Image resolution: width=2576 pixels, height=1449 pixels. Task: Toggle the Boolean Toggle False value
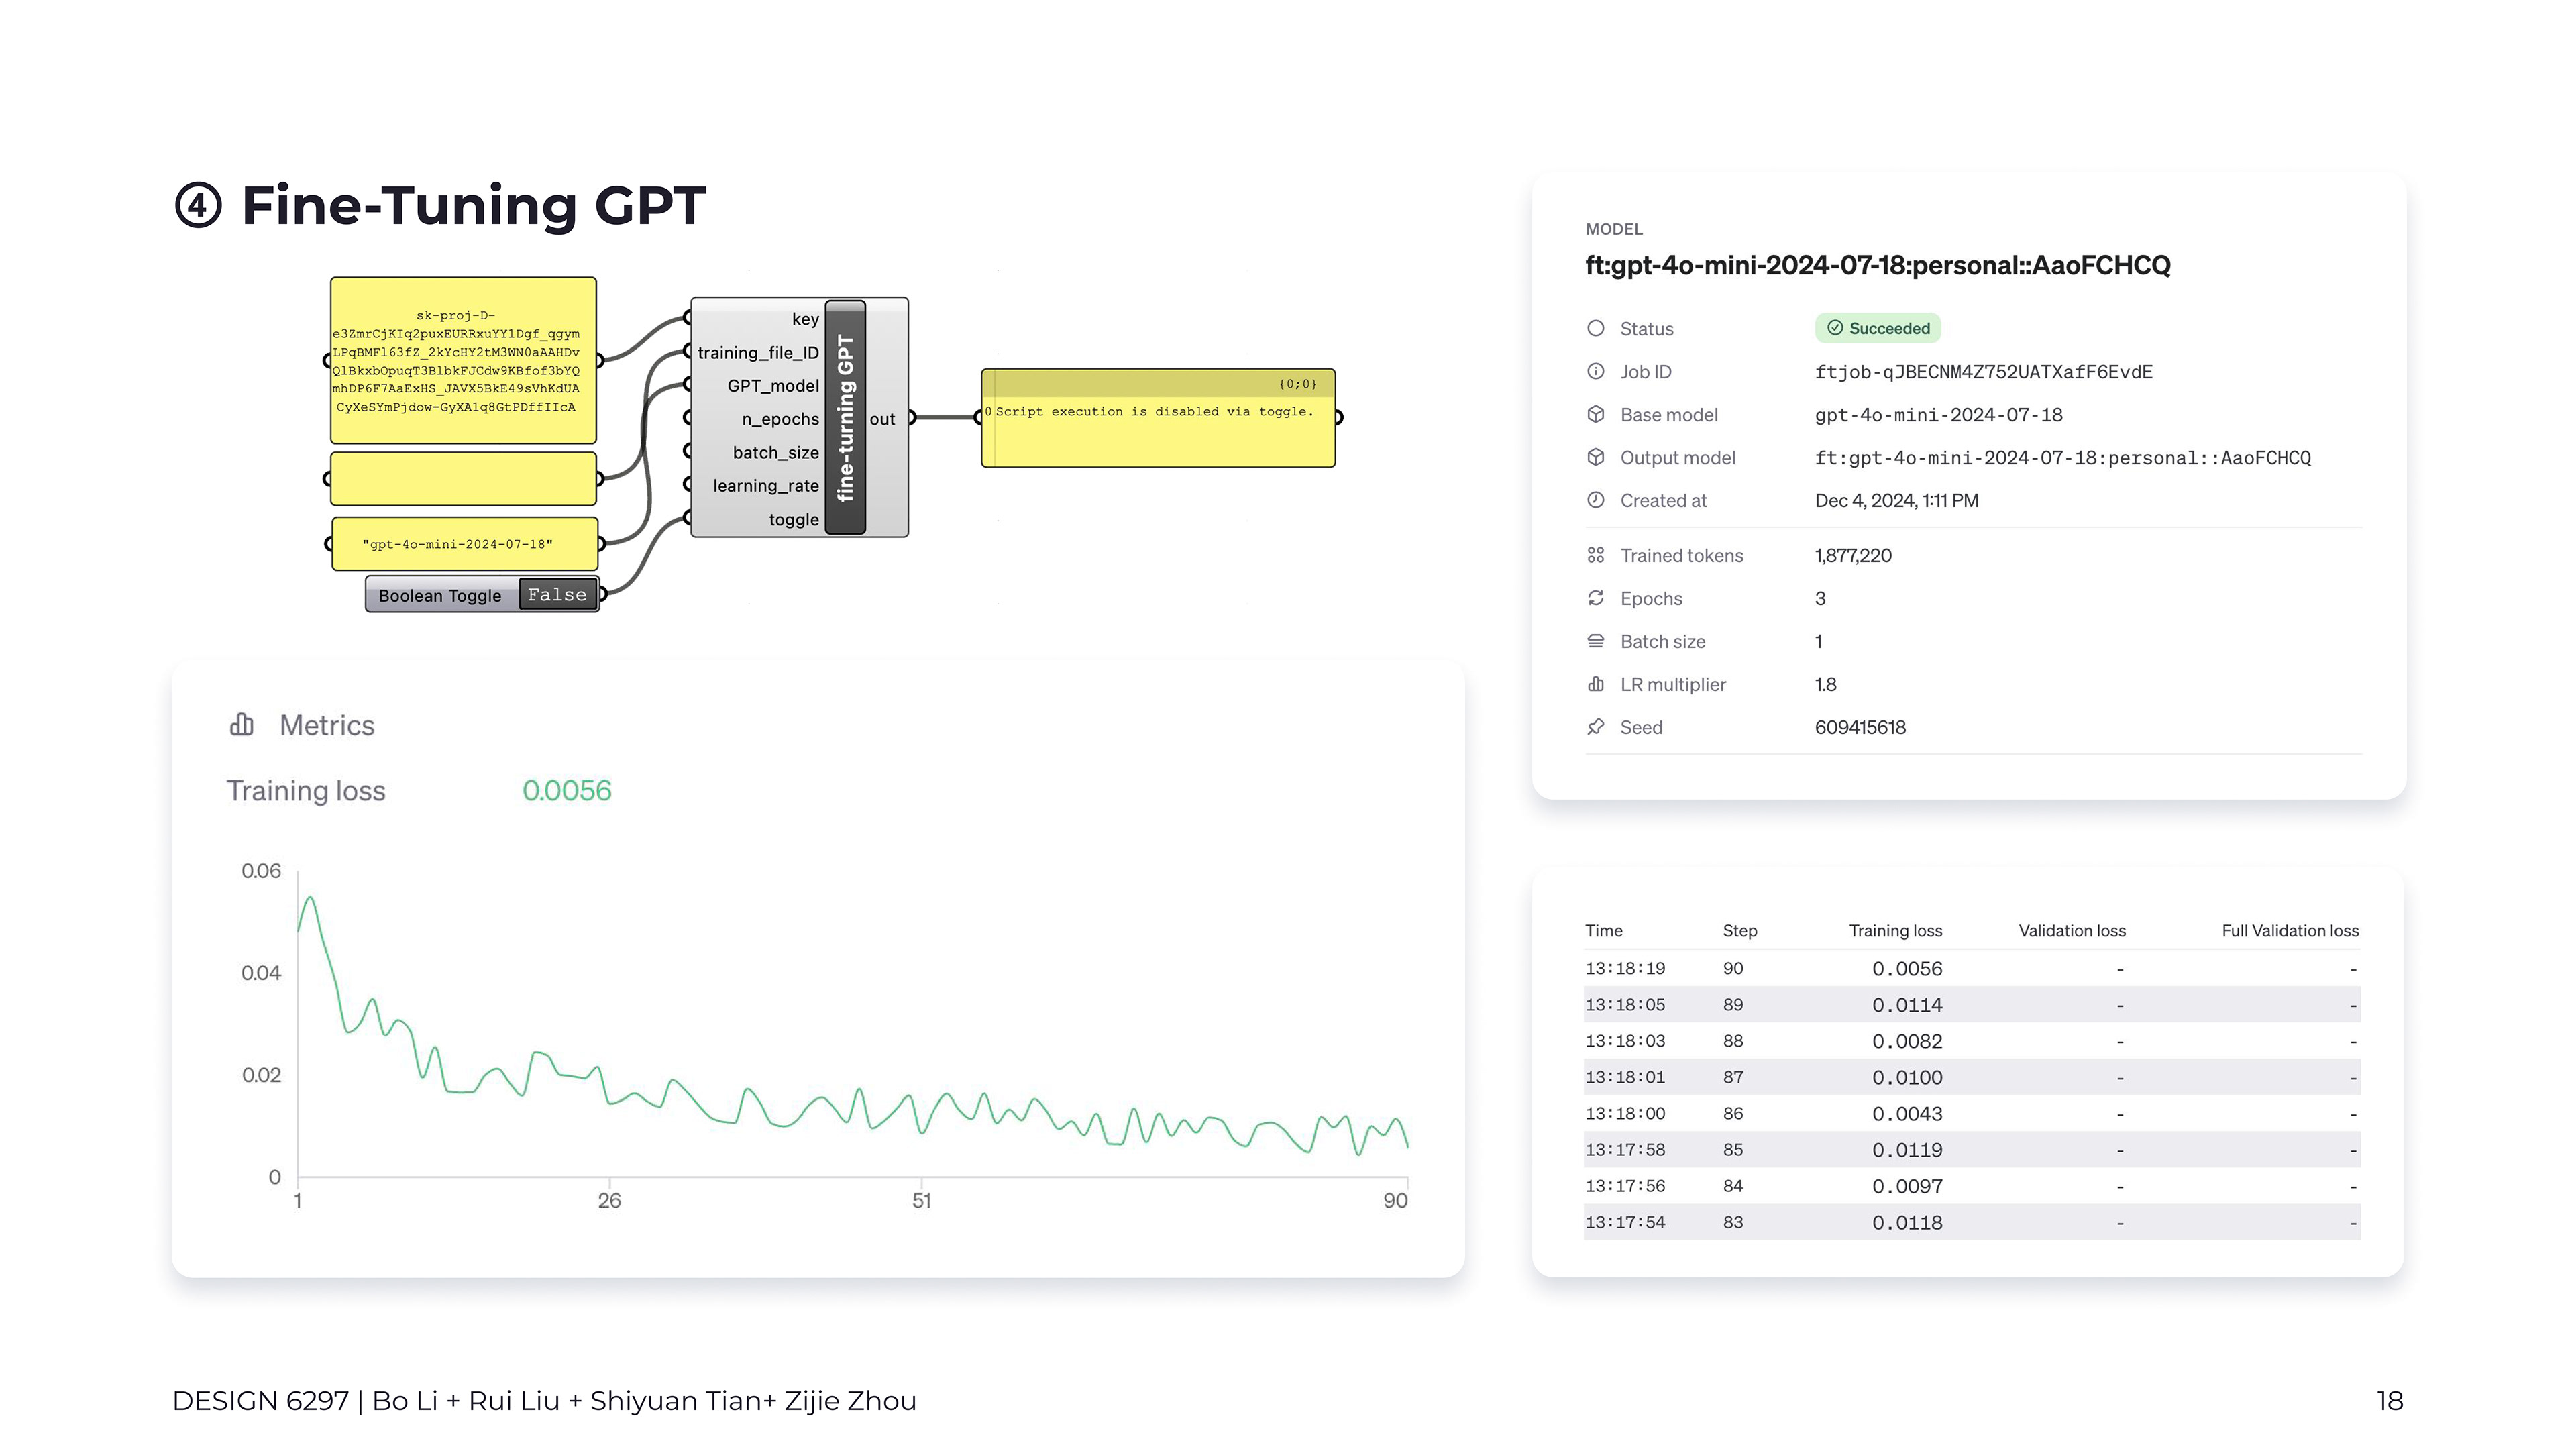557,595
